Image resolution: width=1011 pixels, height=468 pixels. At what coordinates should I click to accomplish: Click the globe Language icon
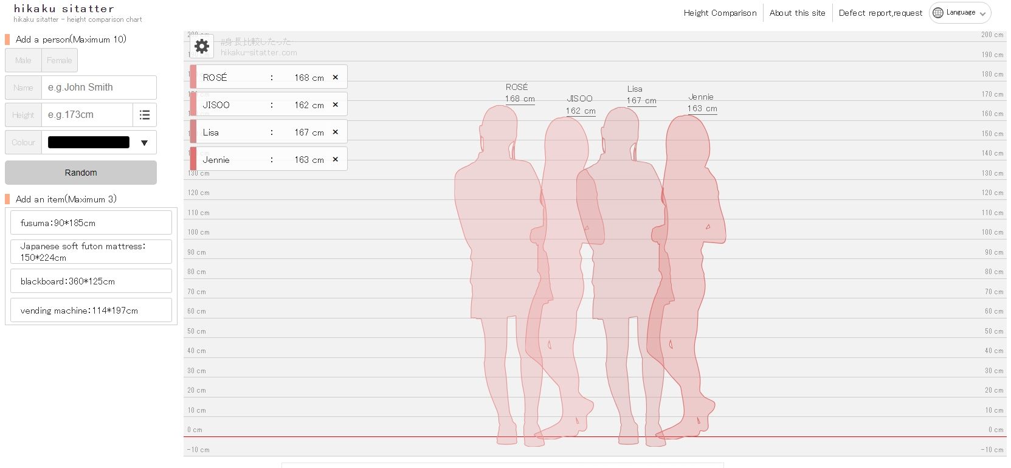[938, 13]
